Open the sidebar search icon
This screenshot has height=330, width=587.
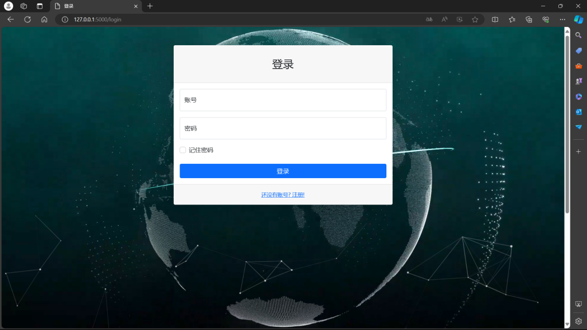pyautogui.click(x=578, y=36)
